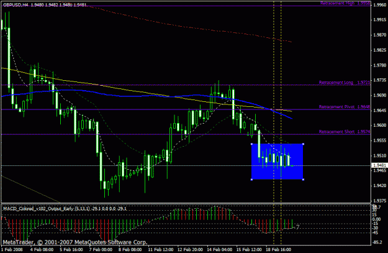Screen dimensions: 388x253
Task: Click the 12 Feb 20:00 time label
Action: click(191, 249)
